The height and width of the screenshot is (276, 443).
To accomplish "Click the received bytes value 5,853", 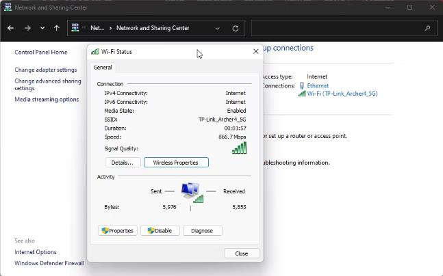I will tap(239, 207).
